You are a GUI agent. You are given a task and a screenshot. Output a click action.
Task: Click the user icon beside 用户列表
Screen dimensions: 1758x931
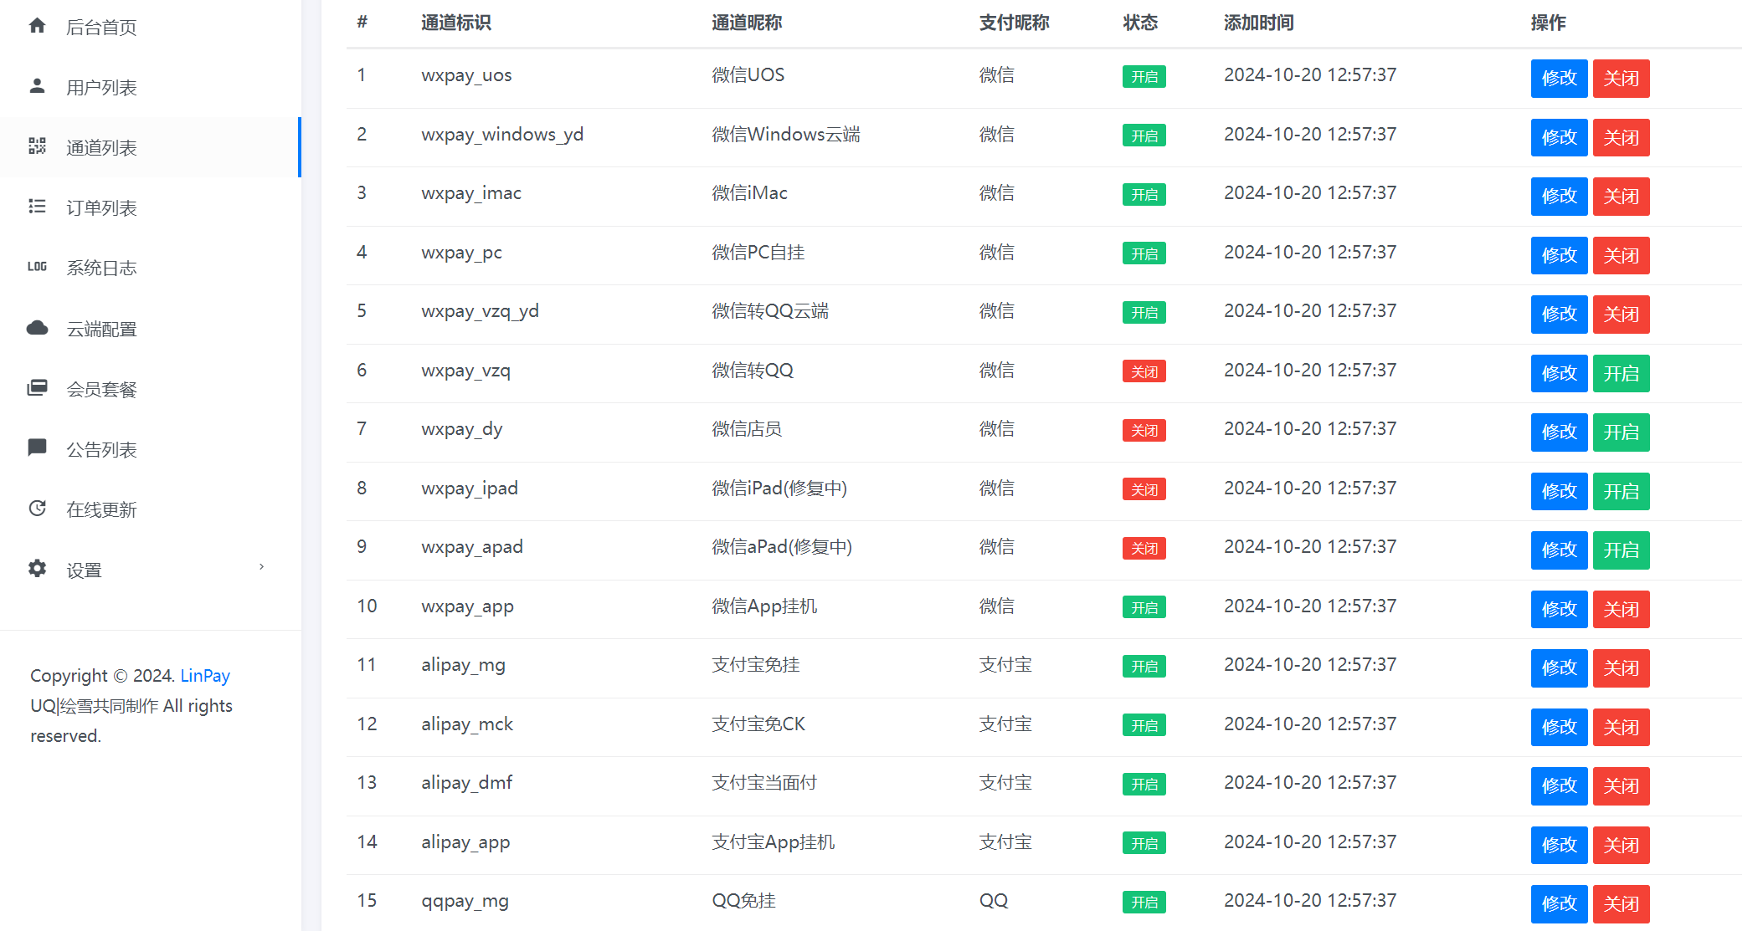pyautogui.click(x=37, y=86)
